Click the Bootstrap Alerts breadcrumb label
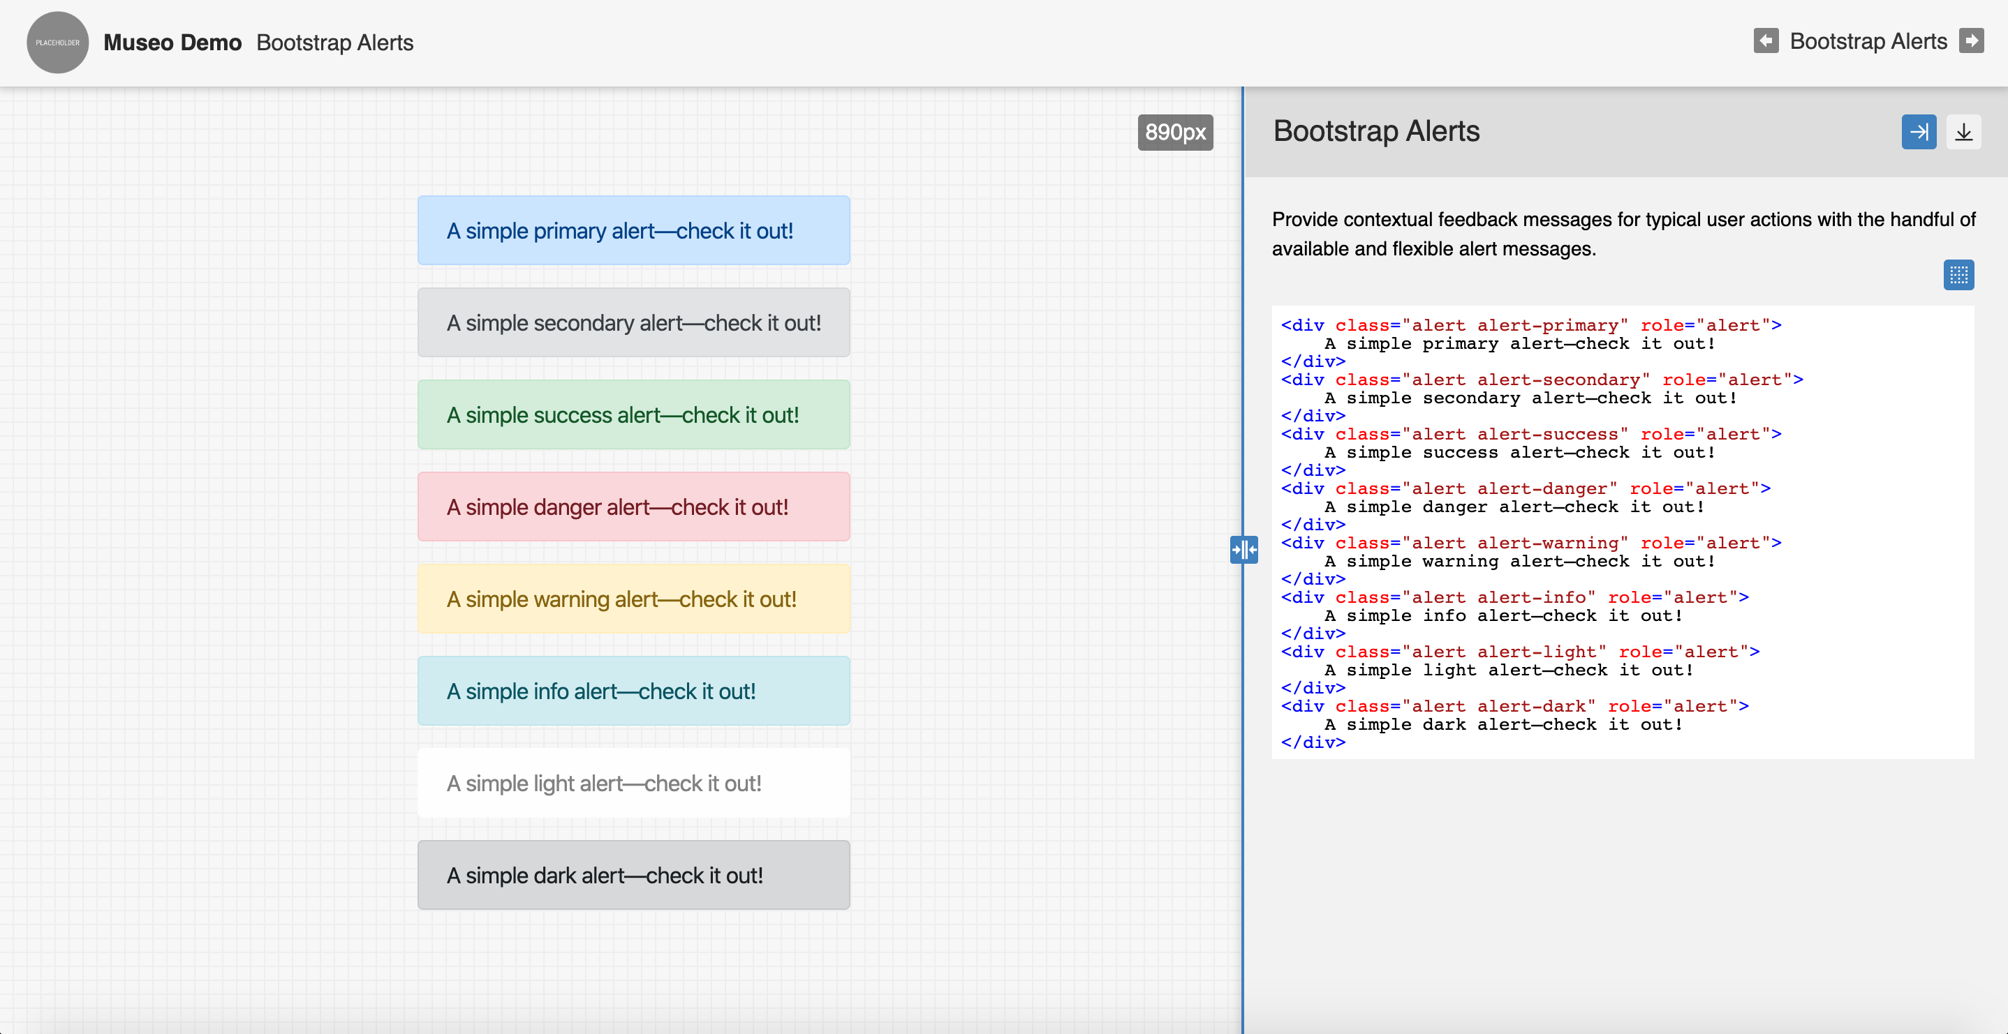Screen dimensions: 2008x1034 pyautogui.click(x=335, y=42)
